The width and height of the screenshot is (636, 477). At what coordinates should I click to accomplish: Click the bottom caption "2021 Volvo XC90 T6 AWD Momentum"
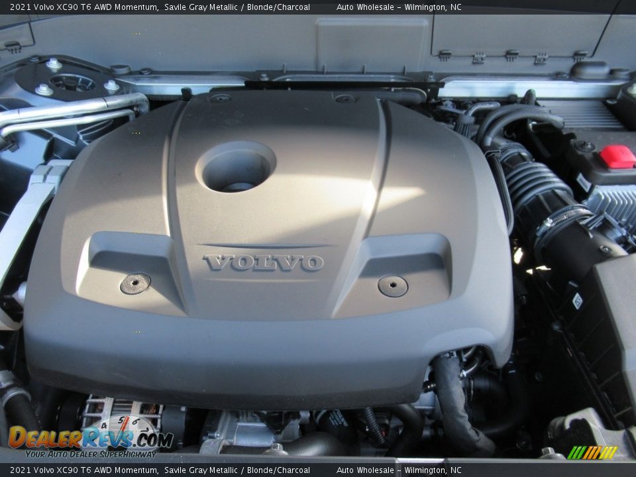(x=84, y=470)
